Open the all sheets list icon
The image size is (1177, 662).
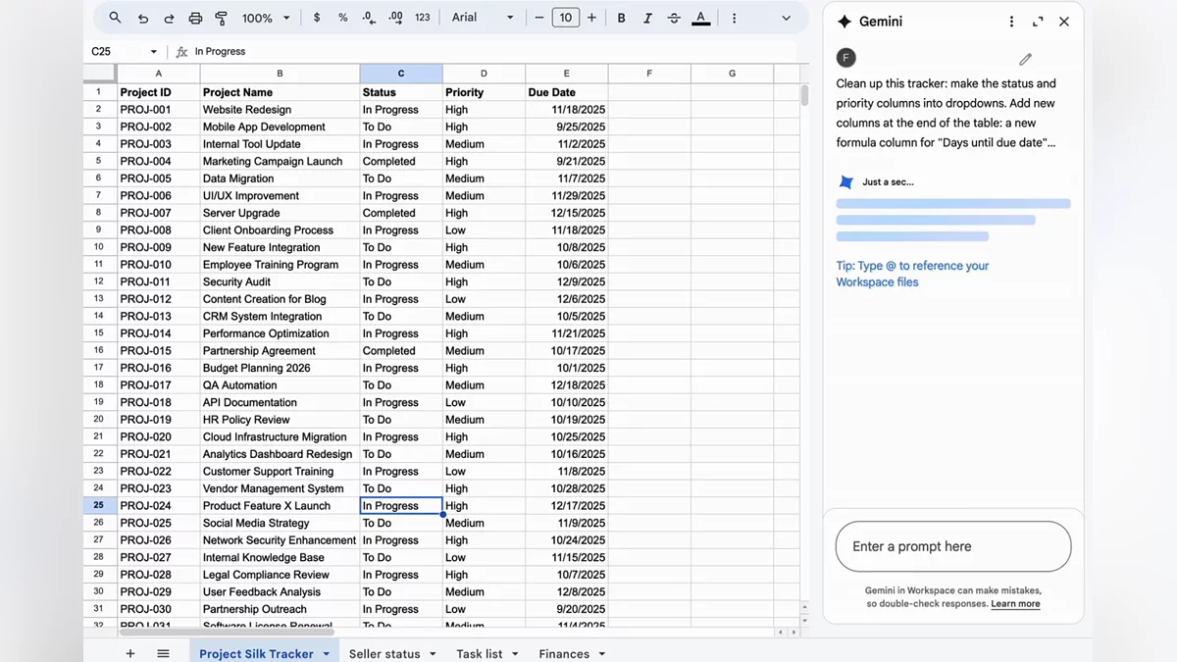click(163, 653)
